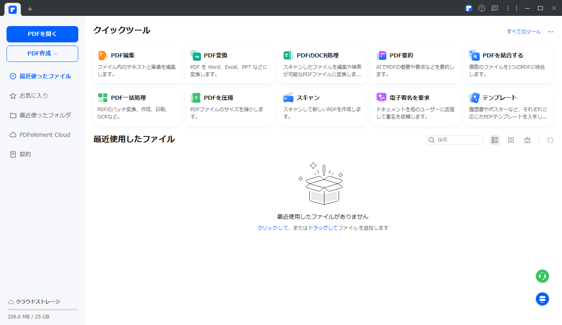Viewport: 562px width, 325px height.
Task: Open the 電子署名を要求 signature icon
Action: [381, 98]
